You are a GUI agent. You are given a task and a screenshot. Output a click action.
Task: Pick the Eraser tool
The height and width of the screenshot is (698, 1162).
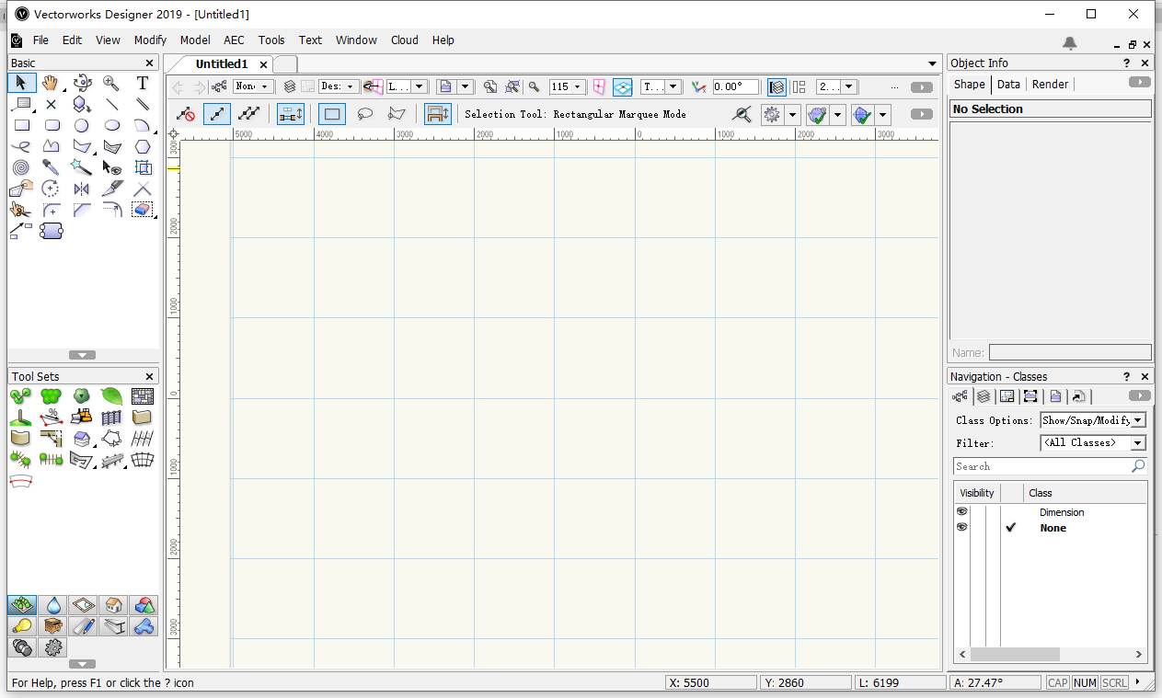143,210
